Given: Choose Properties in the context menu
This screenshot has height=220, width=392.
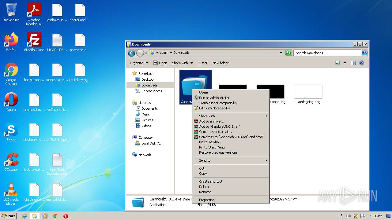Looking at the screenshot, I should (231, 200).
